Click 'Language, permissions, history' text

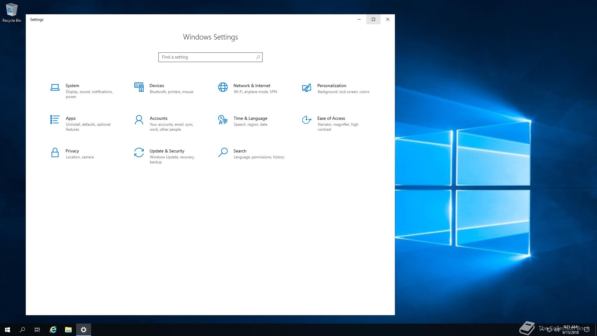(259, 157)
